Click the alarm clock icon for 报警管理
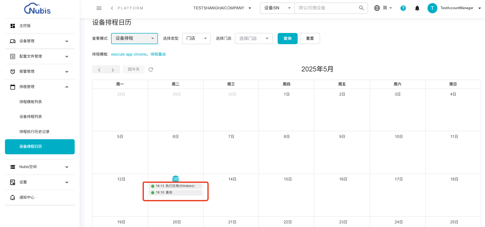Image resolution: width=485 pixels, height=227 pixels. (12, 71)
